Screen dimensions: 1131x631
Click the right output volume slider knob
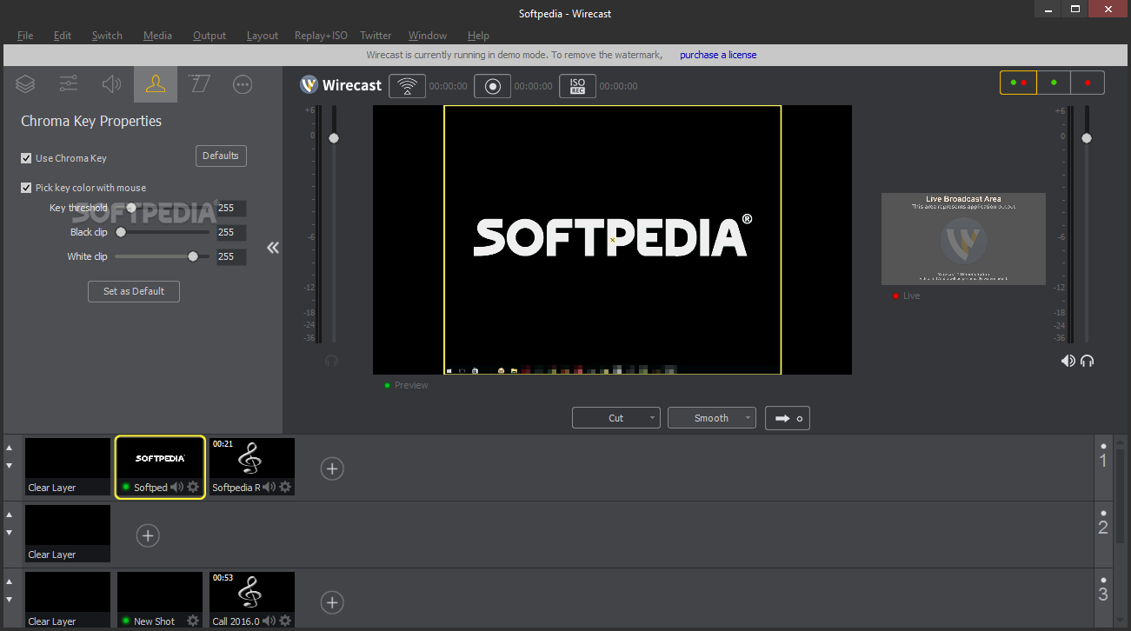pos(1086,138)
